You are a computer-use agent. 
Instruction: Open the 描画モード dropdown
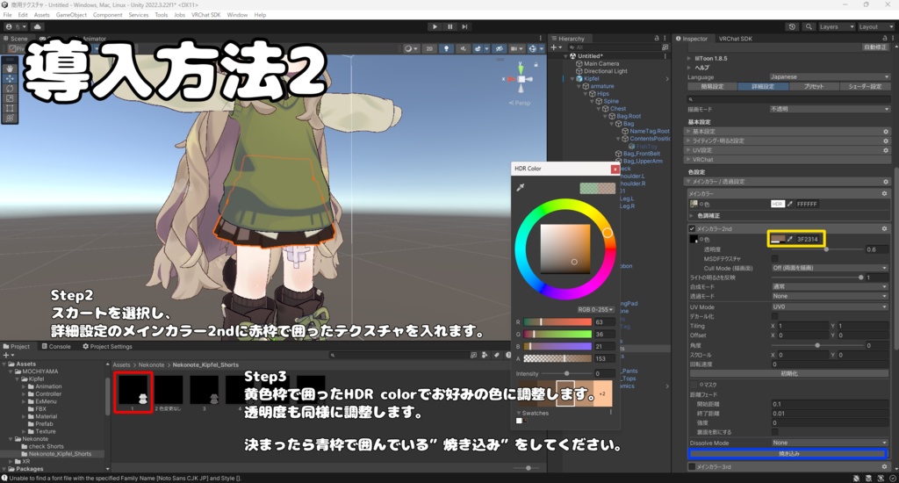[x=830, y=109]
